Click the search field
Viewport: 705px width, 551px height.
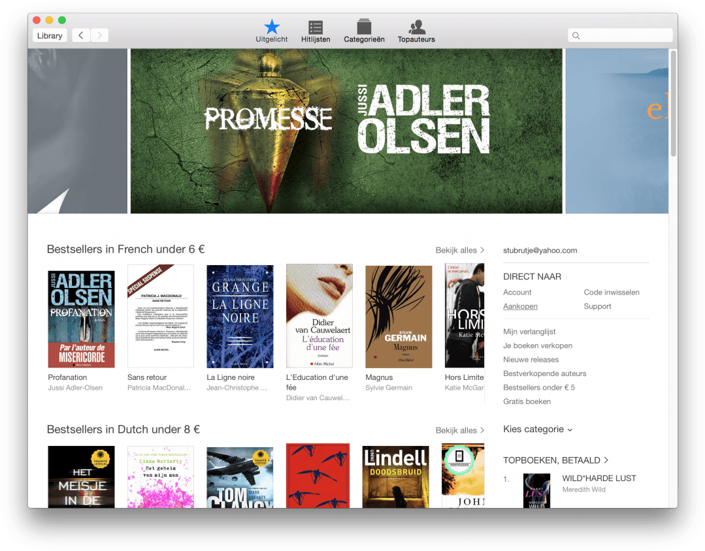point(620,35)
